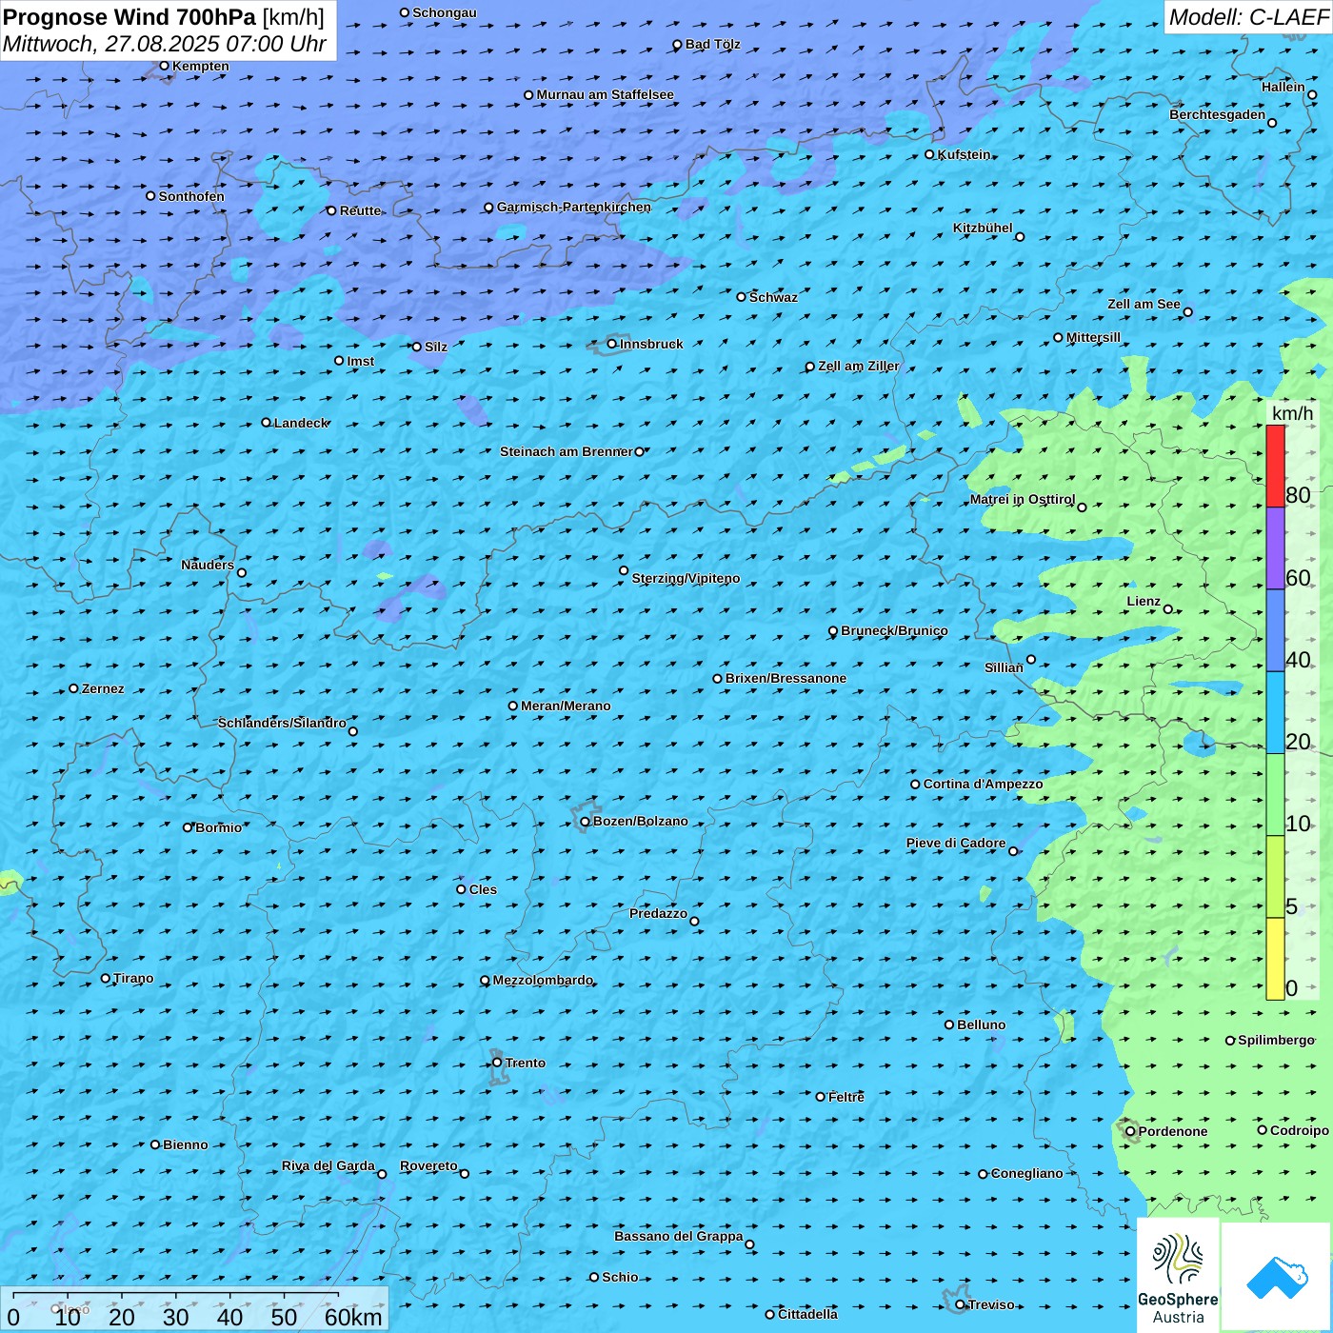Click the 'Bassano del Grappa' label
1333x1333 pixels.
[x=679, y=1236]
